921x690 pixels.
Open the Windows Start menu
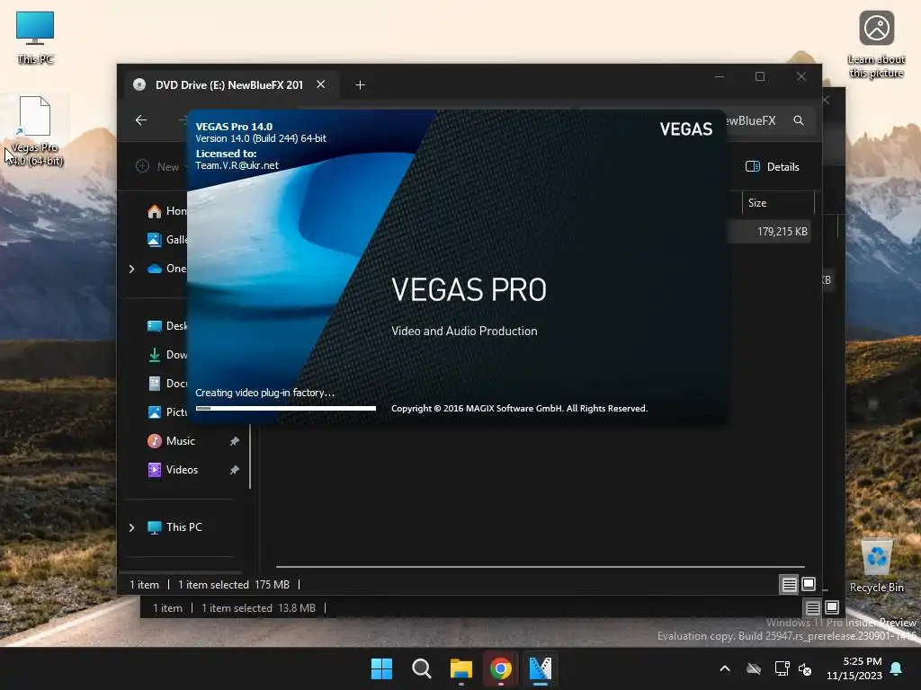pyautogui.click(x=381, y=668)
